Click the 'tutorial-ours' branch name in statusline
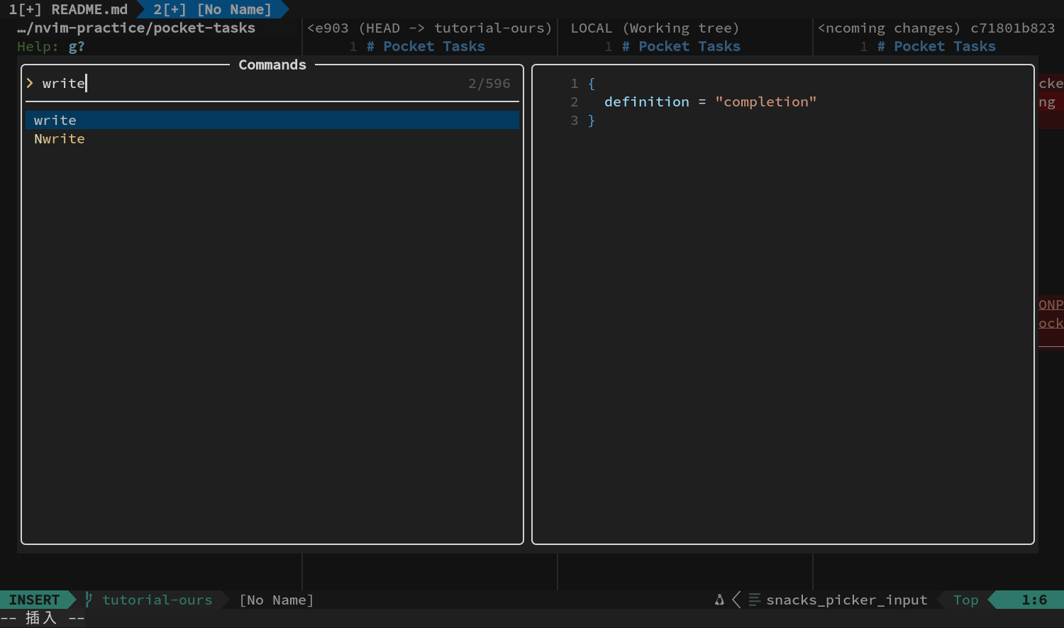 (157, 600)
